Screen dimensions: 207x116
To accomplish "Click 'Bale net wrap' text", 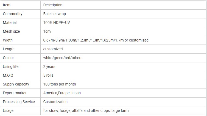I will (55, 14).
